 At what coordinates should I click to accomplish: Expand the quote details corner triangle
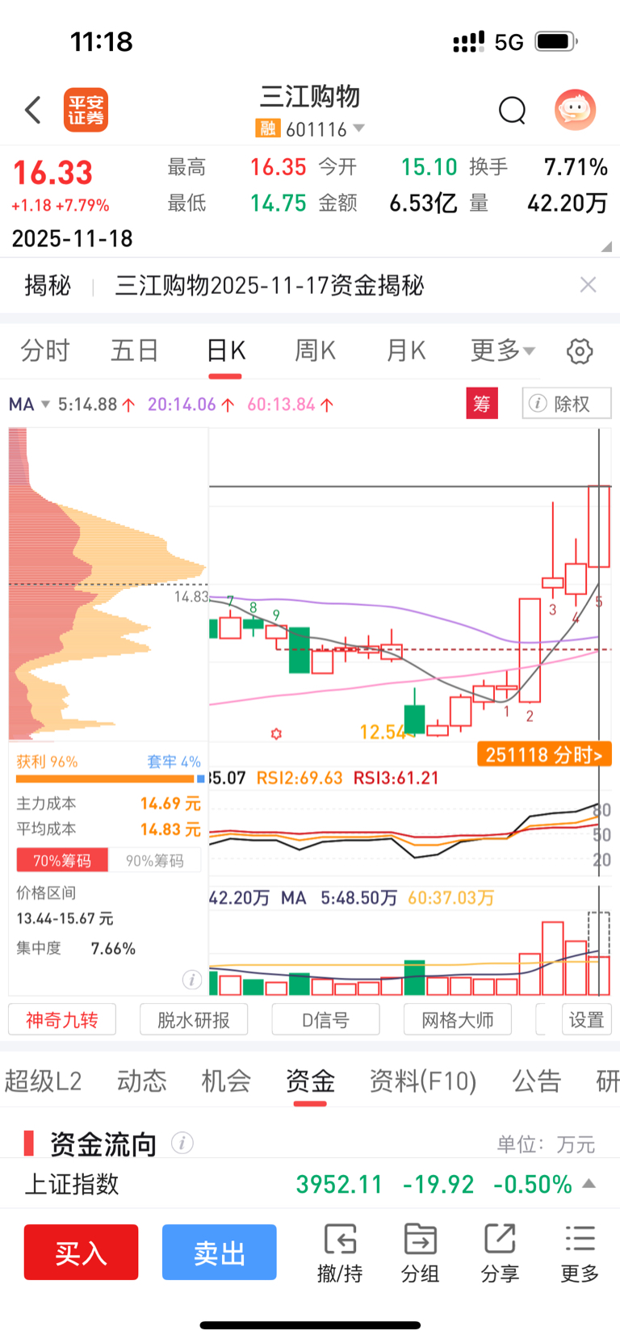point(606,246)
